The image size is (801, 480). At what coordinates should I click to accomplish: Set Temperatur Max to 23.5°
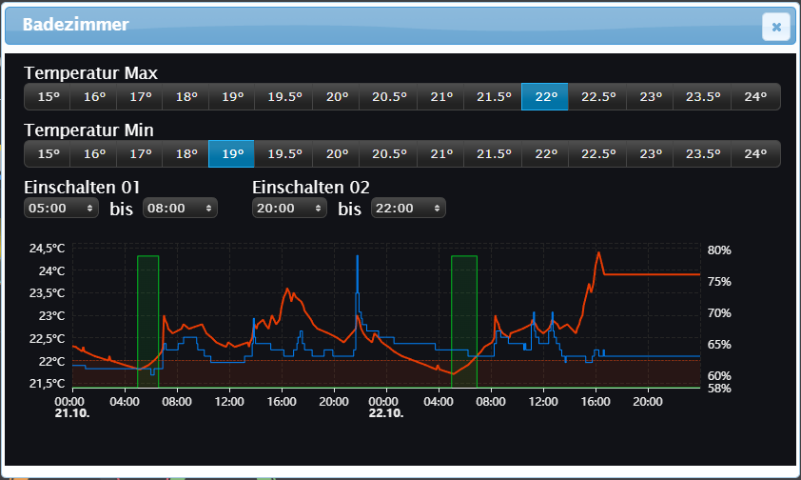702,96
